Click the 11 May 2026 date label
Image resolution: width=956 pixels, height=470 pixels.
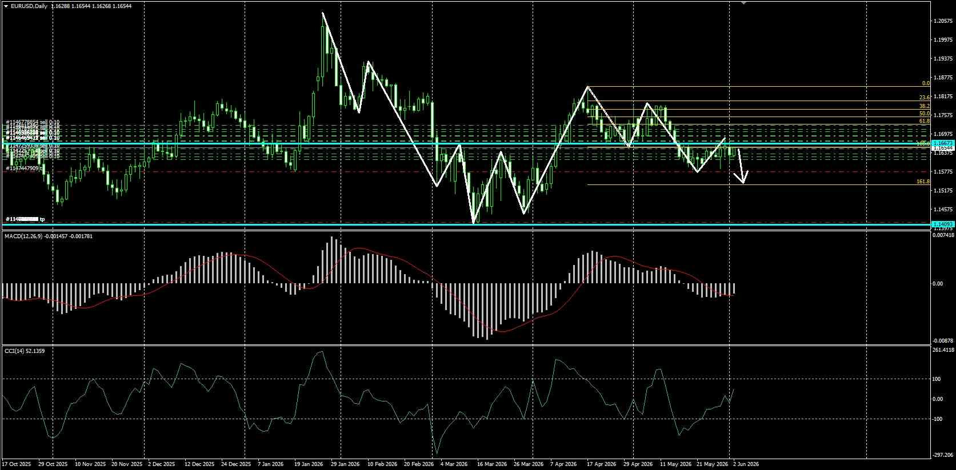pyautogui.click(x=675, y=464)
